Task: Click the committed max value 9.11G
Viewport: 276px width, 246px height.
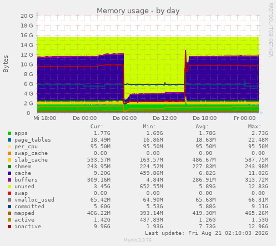Action: [x=260, y=207]
